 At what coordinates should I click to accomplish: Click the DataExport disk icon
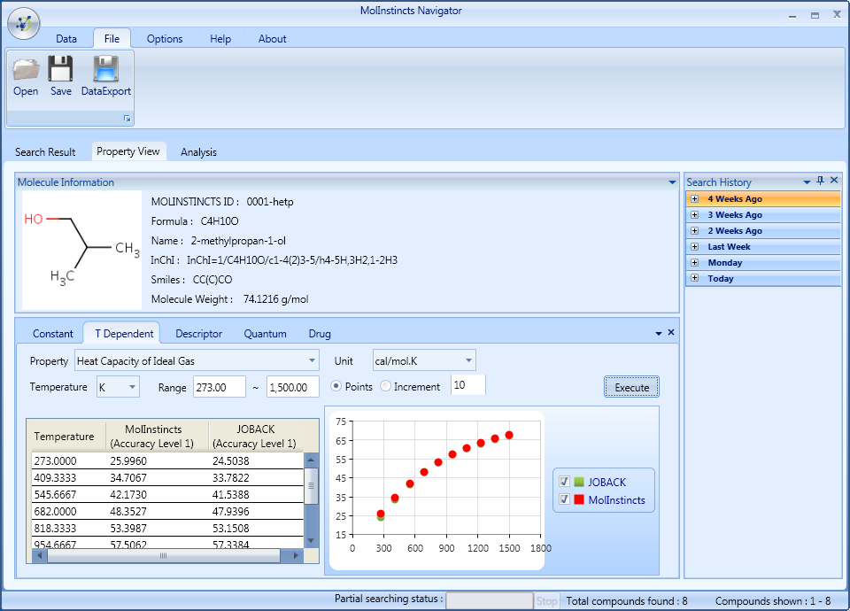click(x=105, y=69)
